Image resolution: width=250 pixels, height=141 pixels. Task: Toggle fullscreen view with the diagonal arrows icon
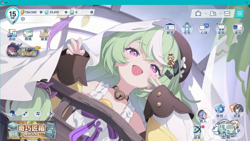(25, 114)
